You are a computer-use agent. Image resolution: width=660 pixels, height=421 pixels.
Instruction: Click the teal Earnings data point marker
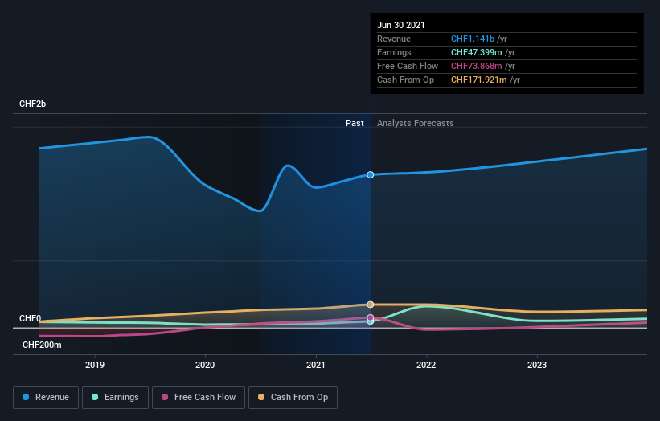pos(371,321)
